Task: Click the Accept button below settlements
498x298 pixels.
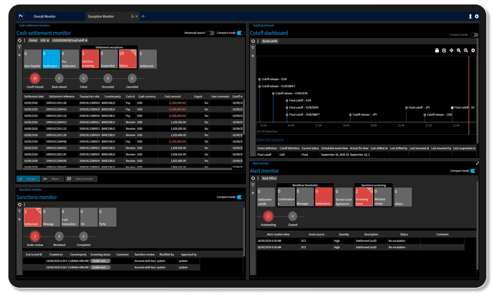Action: tap(28, 179)
